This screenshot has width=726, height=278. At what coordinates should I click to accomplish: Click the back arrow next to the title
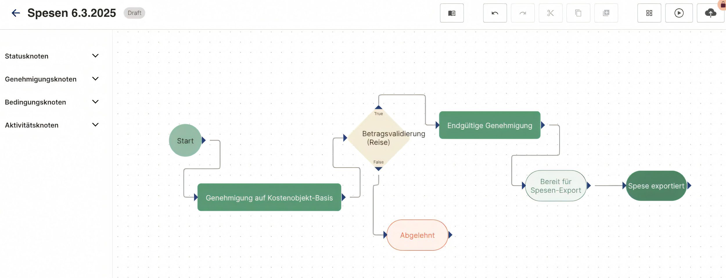(16, 13)
